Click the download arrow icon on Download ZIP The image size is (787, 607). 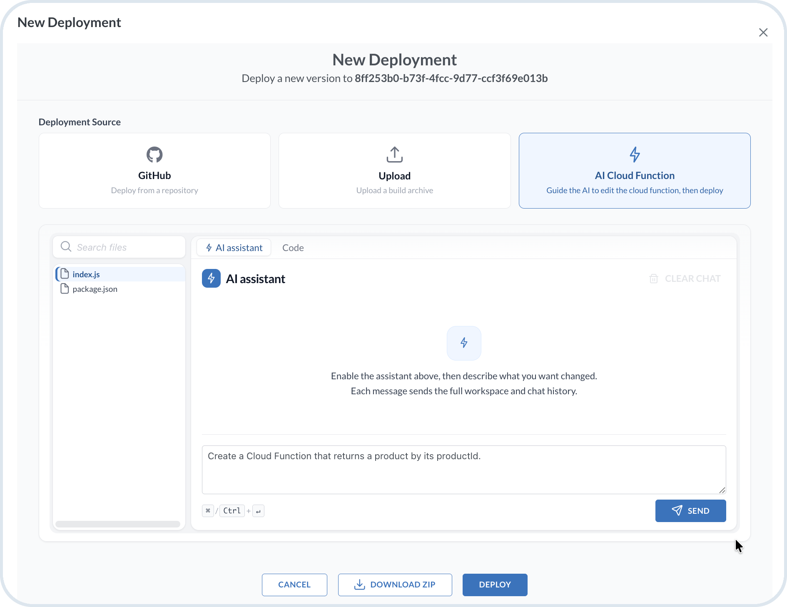pos(359,585)
